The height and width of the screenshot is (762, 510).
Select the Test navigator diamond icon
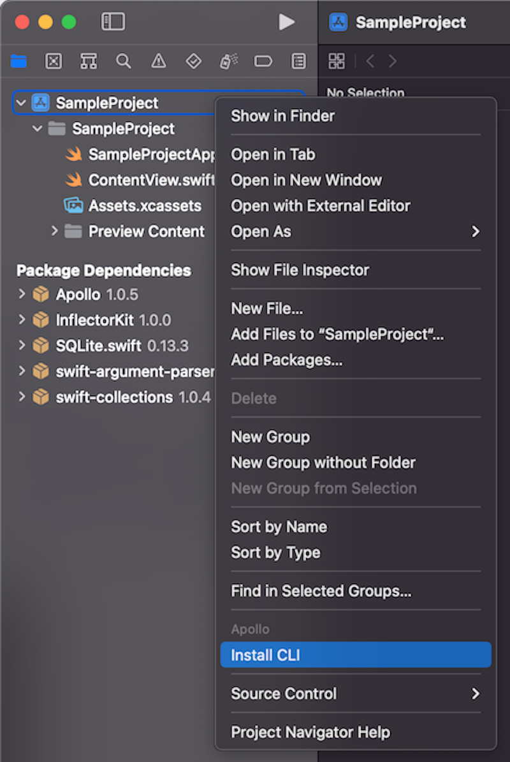coord(193,61)
